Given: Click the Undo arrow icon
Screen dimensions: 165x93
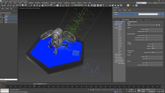Looking at the screenshot, I should [2, 5].
